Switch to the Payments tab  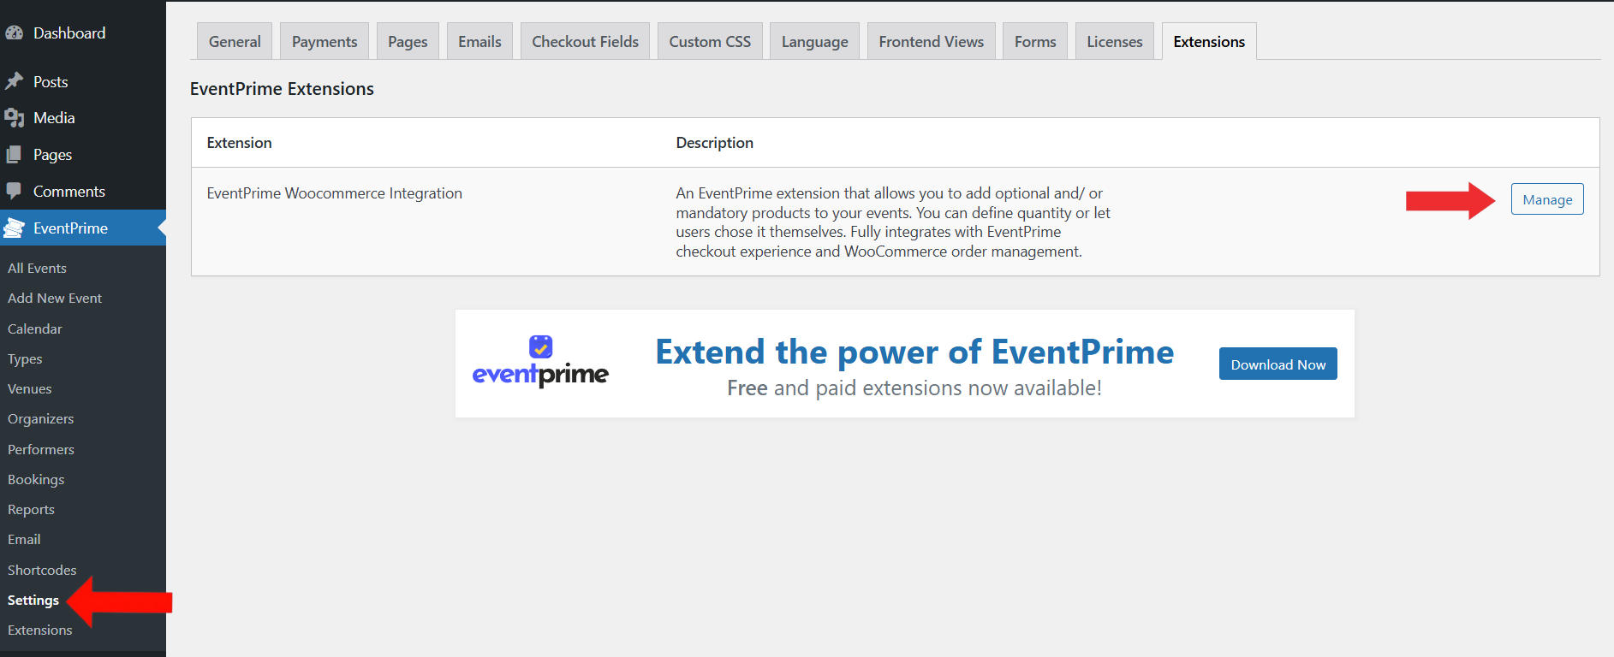[325, 41]
